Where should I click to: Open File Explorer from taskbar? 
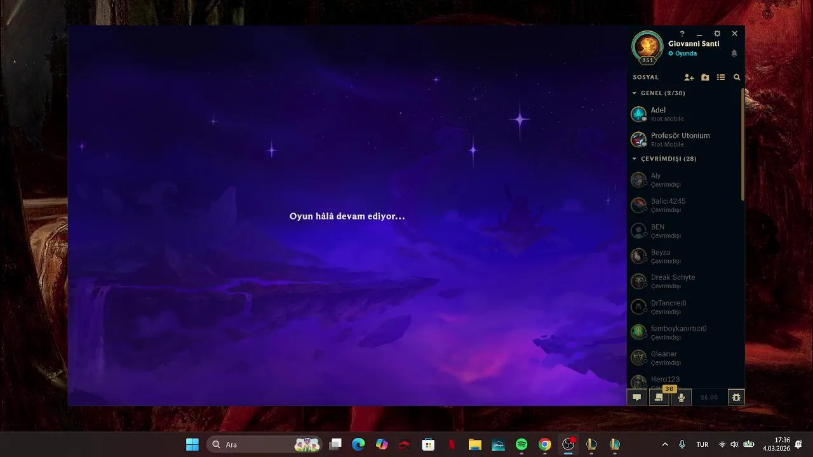tap(474, 444)
